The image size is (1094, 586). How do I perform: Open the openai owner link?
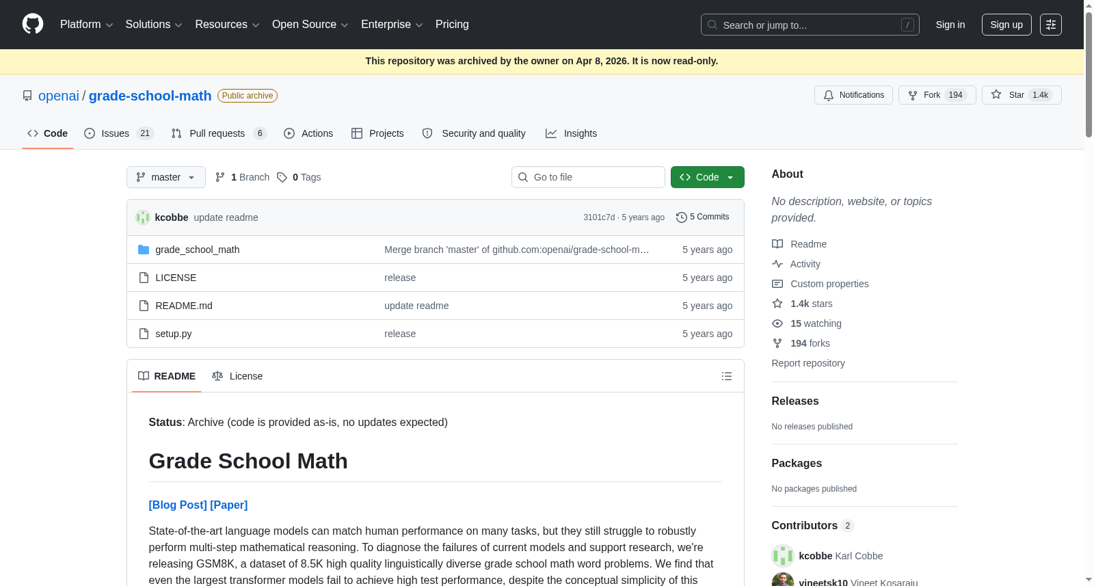click(x=59, y=96)
